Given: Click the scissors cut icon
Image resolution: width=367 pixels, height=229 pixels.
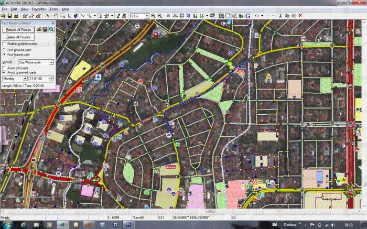Looking at the screenshot, I should pyautogui.click(x=280, y=16).
